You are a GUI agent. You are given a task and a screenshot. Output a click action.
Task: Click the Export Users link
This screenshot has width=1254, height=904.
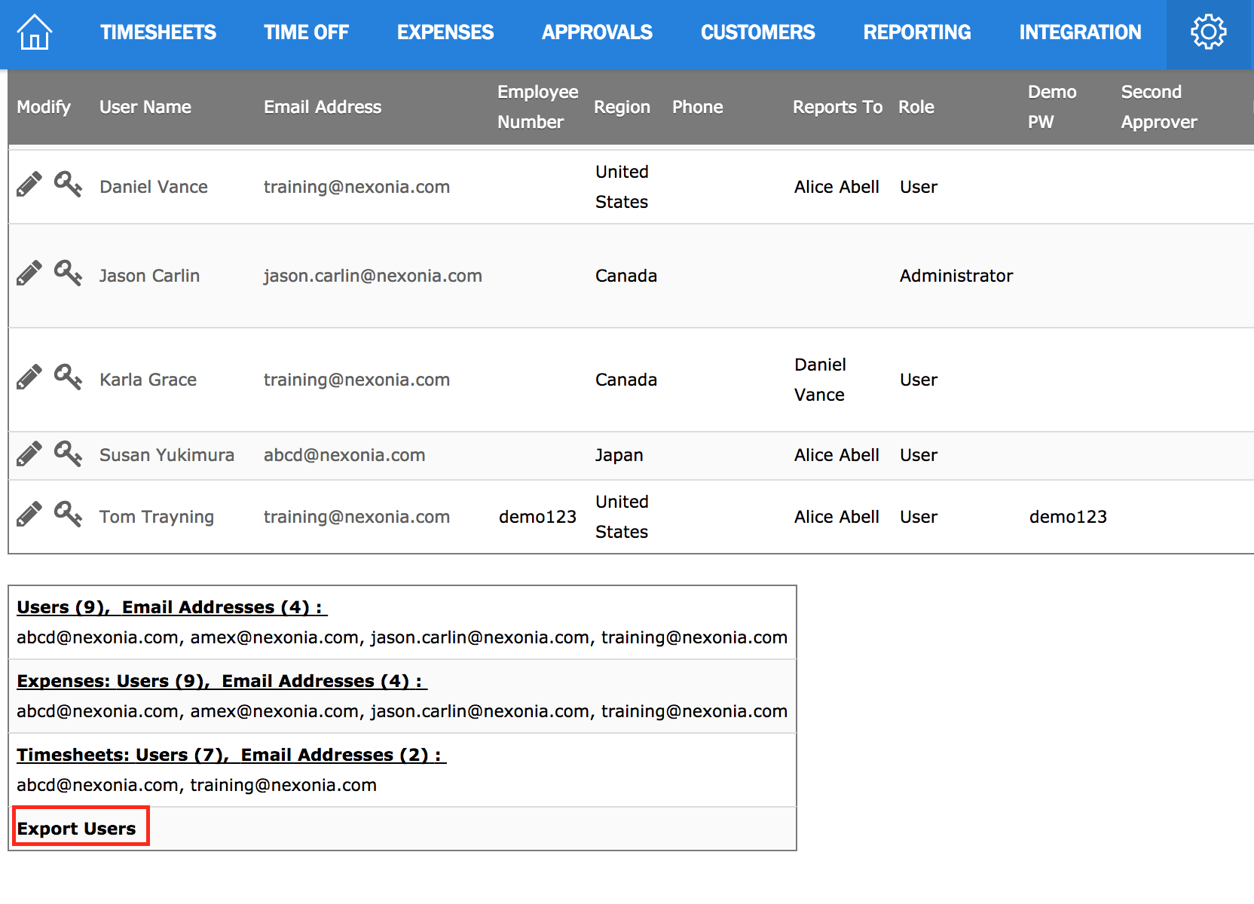(x=77, y=829)
